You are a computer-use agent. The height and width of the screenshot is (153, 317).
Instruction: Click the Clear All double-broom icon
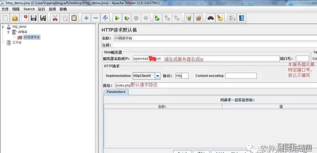[198, 18]
